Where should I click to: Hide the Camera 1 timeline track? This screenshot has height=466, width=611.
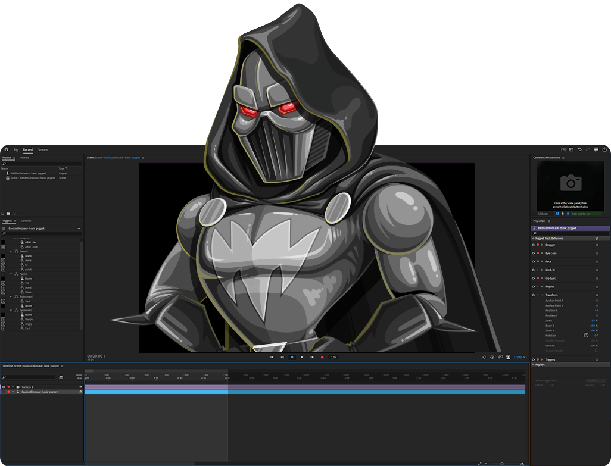pos(3,387)
